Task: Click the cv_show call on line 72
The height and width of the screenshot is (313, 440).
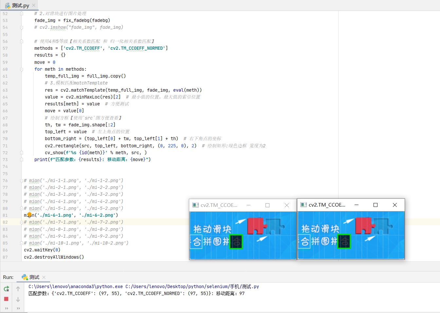Action: coord(96,153)
